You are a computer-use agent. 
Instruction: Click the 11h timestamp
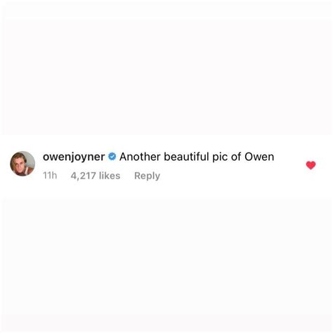(50, 176)
